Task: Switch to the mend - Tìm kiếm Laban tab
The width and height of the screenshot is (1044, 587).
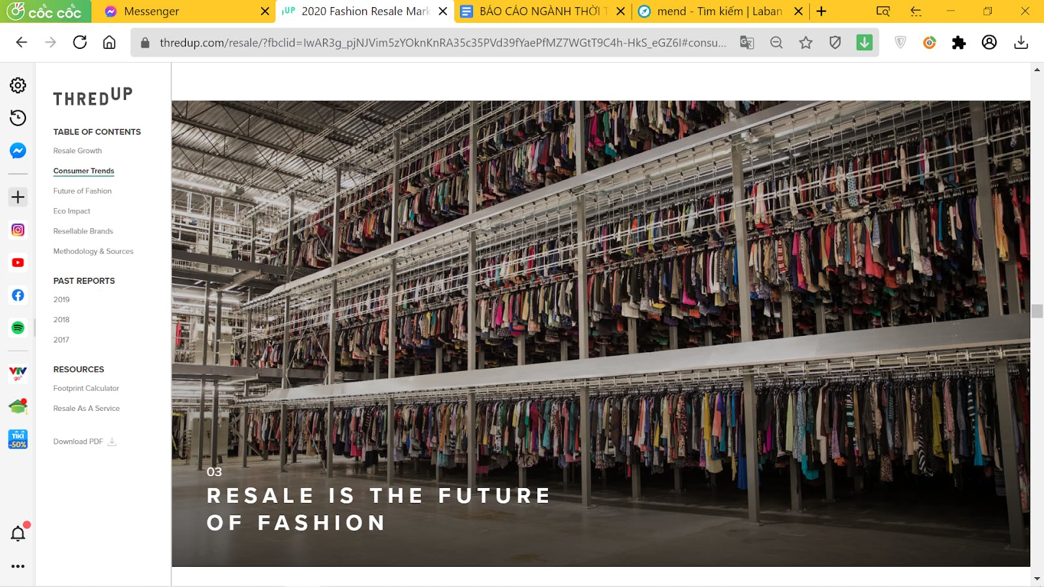Action: (x=720, y=11)
